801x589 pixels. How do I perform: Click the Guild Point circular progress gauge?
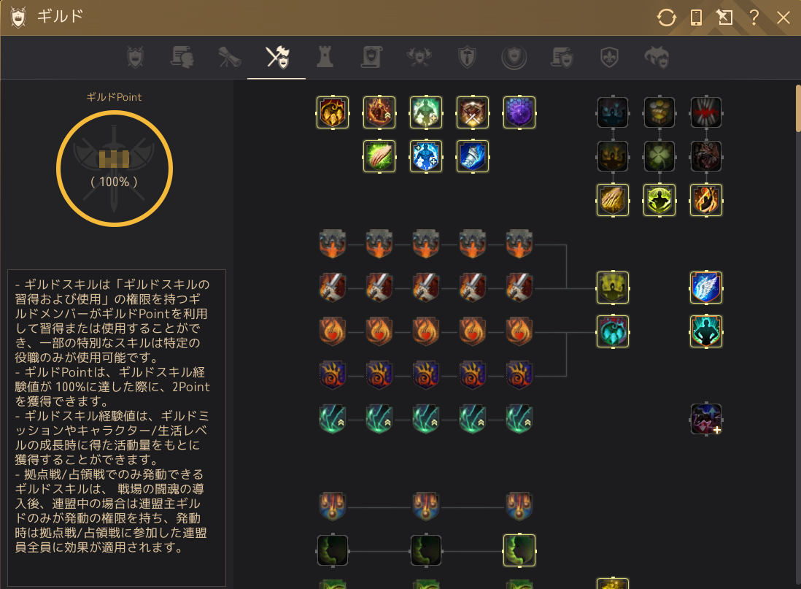[x=115, y=169]
